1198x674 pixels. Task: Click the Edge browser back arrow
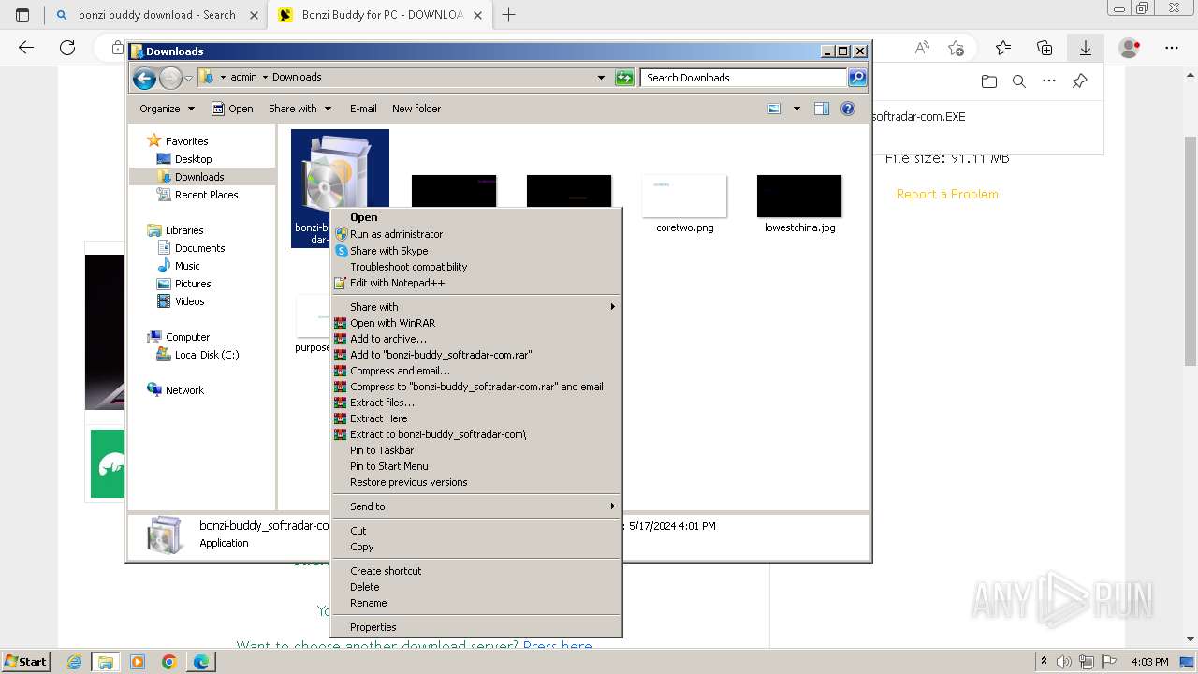[26, 48]
